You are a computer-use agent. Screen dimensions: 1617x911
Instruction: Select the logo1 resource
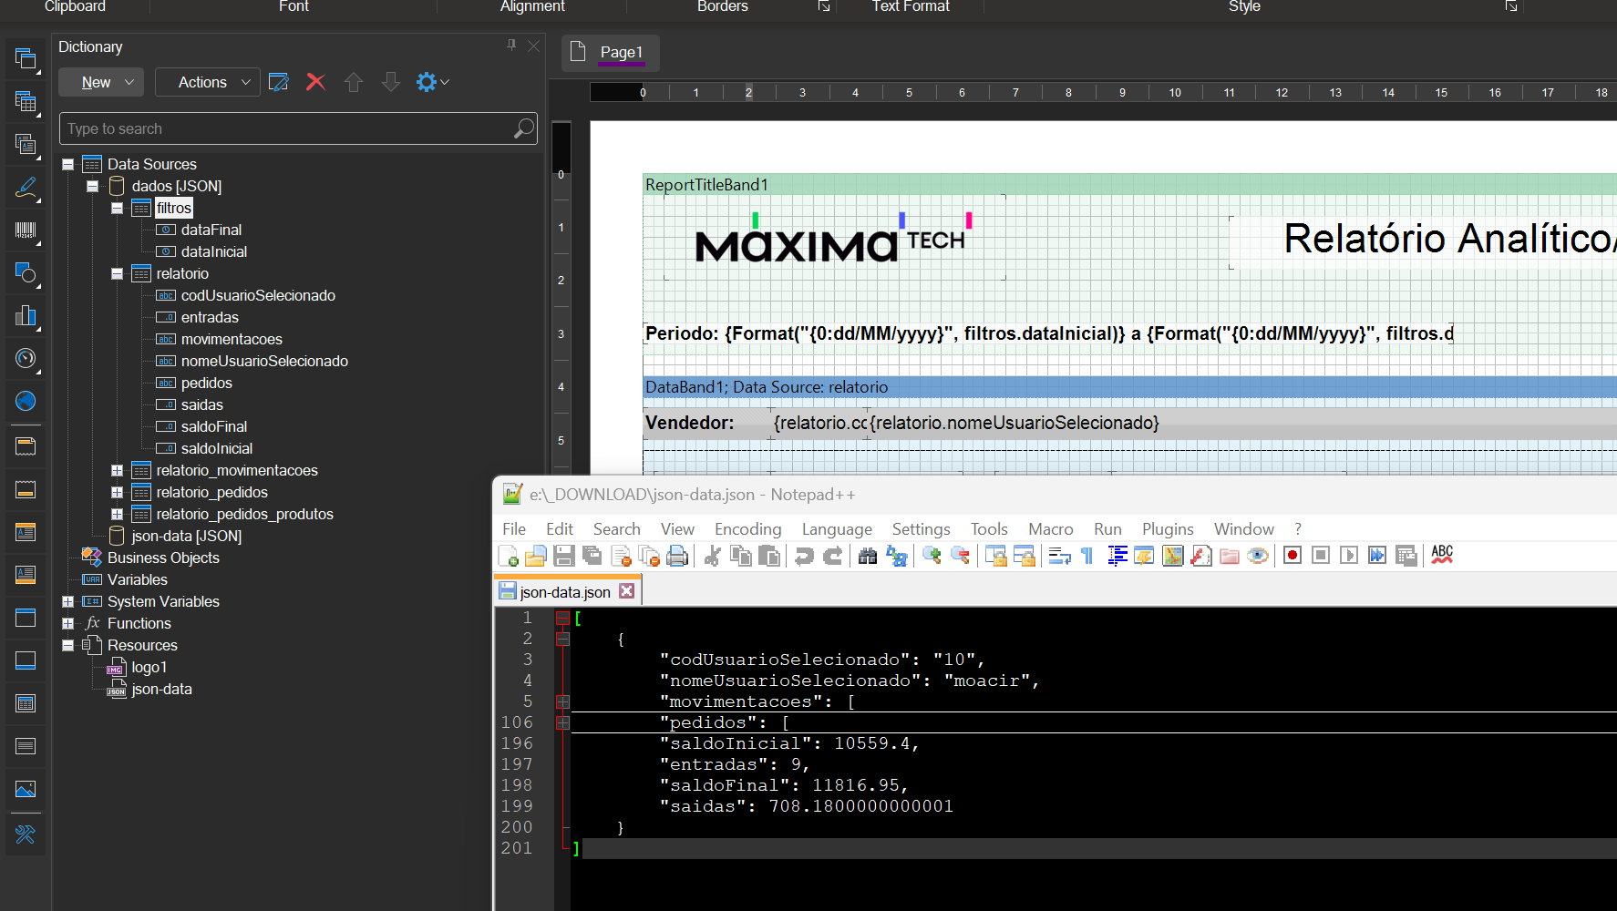pyautogui.click(x=149, y=667)
